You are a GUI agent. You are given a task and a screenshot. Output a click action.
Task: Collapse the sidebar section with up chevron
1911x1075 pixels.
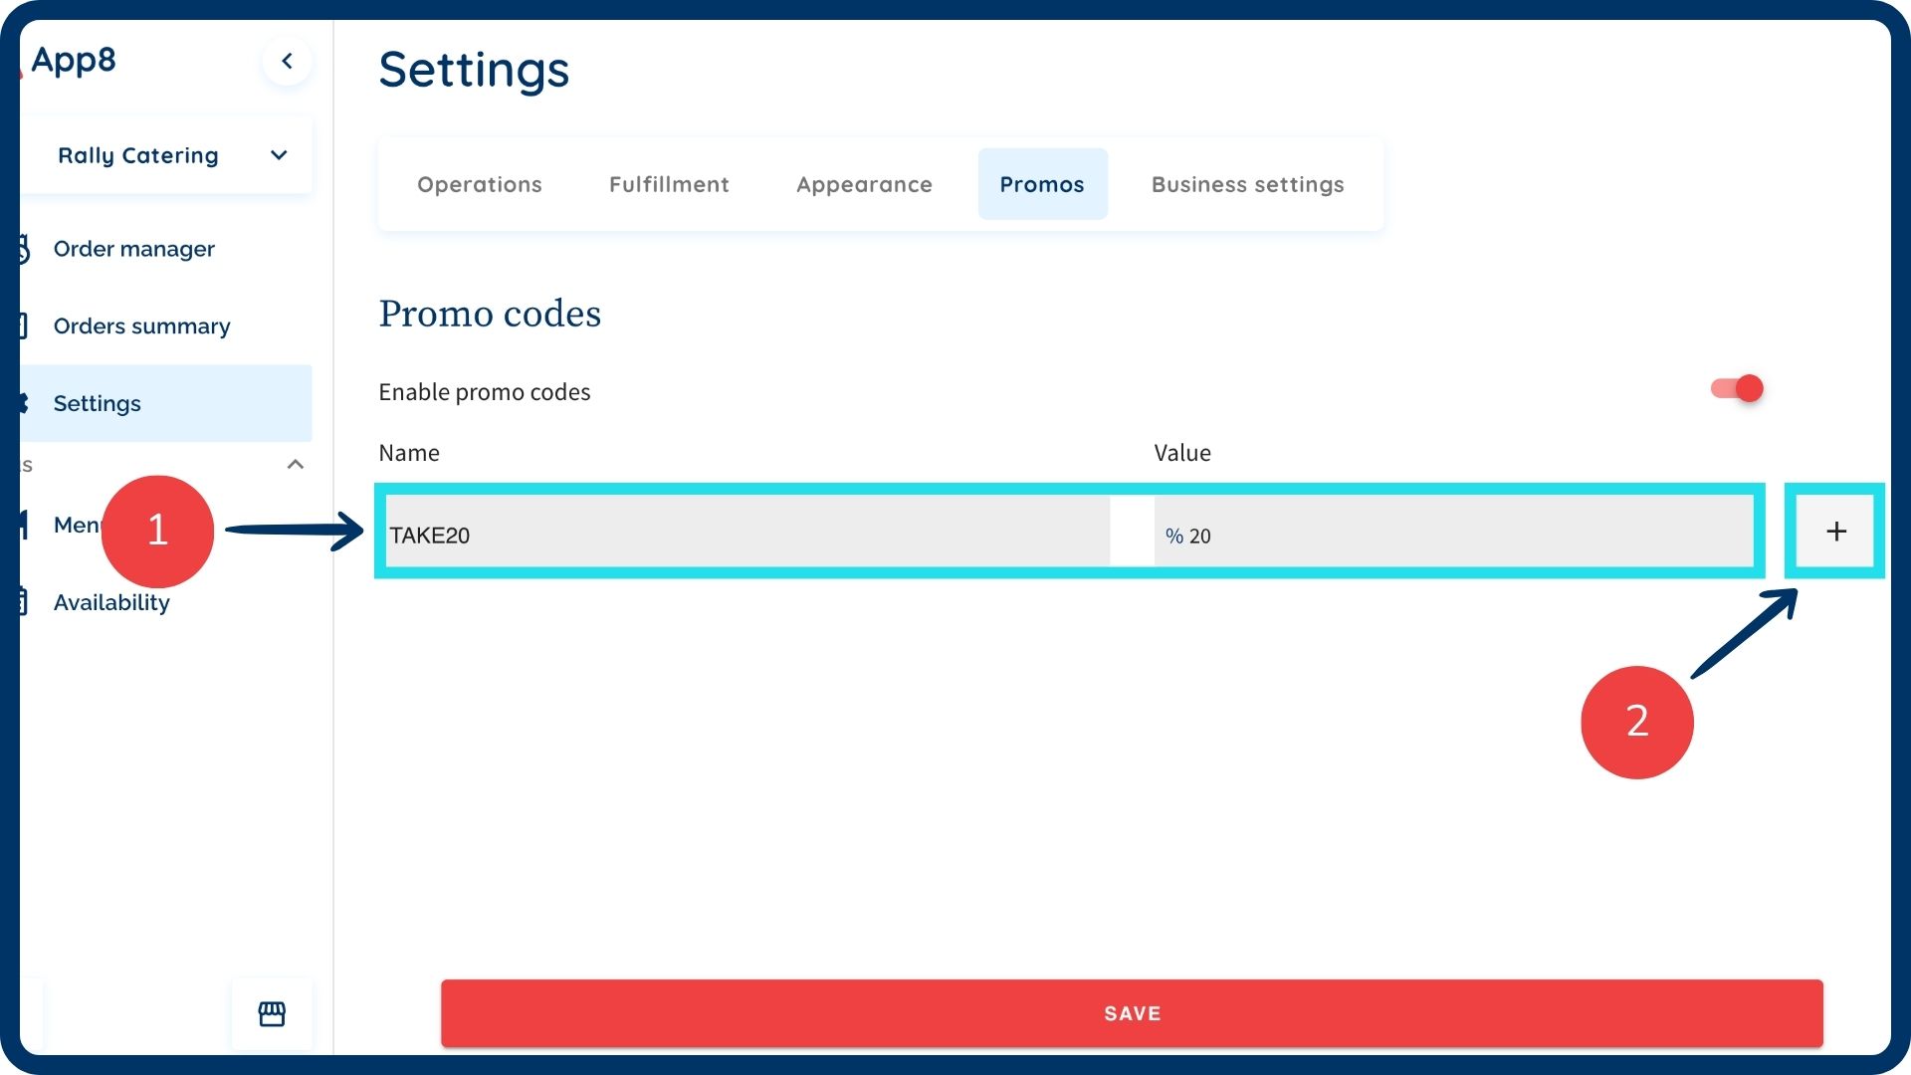click(x=296, y=465)
